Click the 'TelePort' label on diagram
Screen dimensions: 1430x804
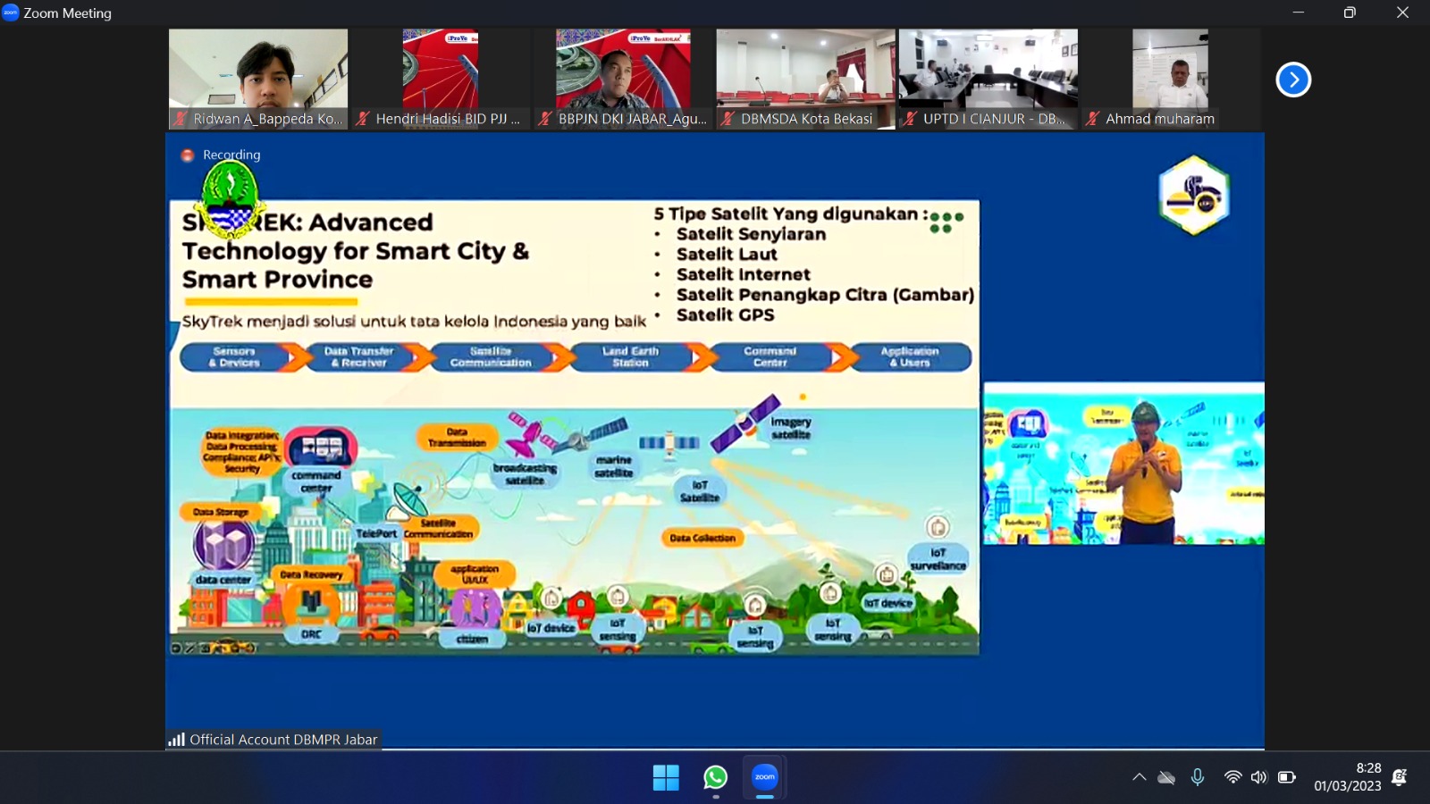(x=376, y=533)
